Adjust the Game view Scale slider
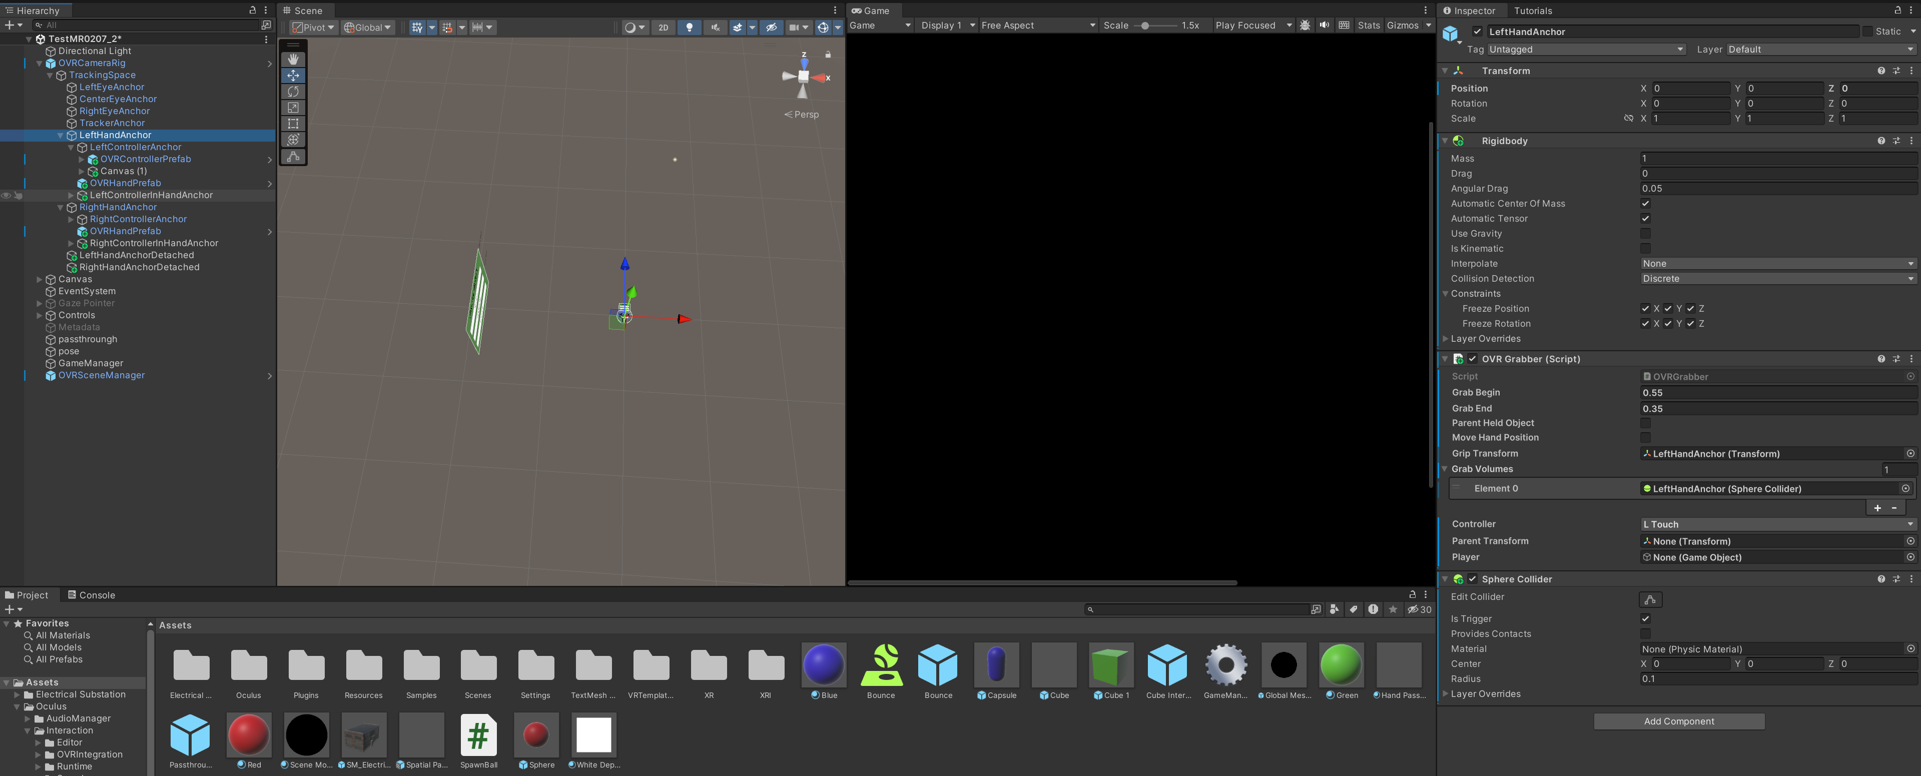This screenshot has width=1921, height=776. click(1145, 26)
